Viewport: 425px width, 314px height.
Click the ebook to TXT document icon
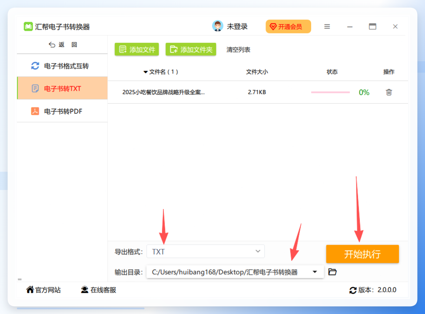pyautogui.click(x=35, y=88)
